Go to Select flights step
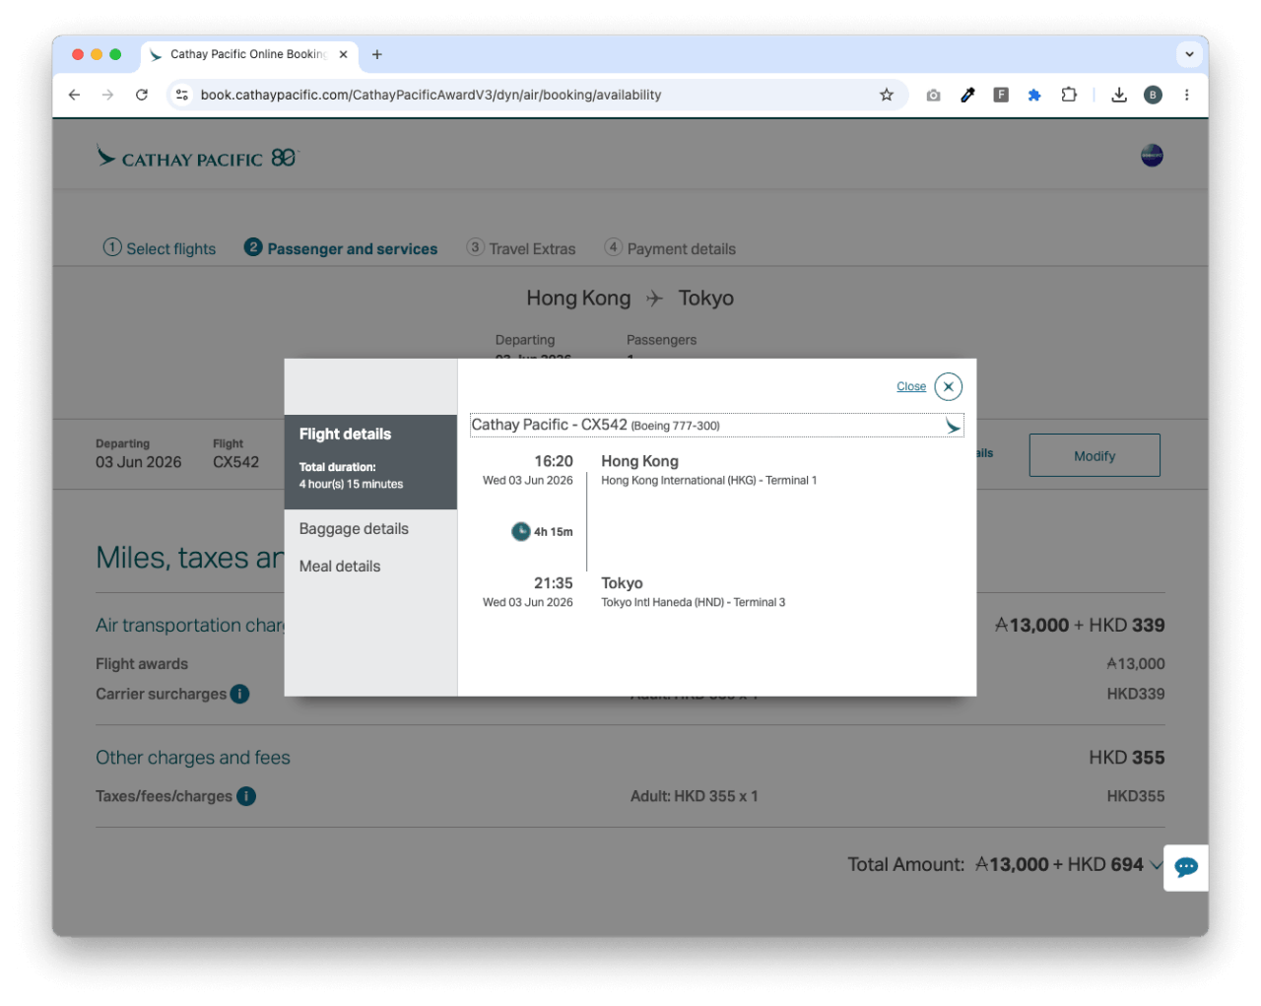This screenshot has height=1006, width=1261. coord(160,248)
